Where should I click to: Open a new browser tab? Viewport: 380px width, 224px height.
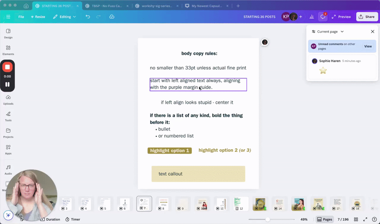[238, 6]
